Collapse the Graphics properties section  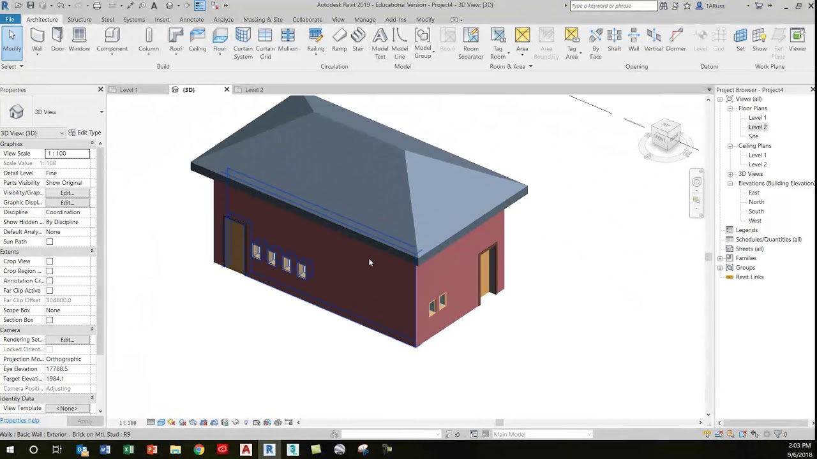pos(92,144)
